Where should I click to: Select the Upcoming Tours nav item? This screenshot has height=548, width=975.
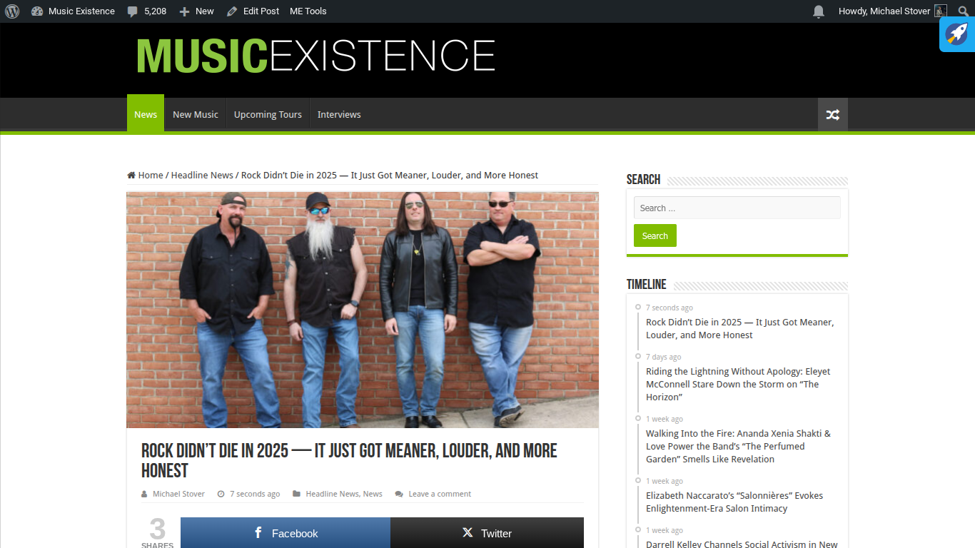point(268,114)
